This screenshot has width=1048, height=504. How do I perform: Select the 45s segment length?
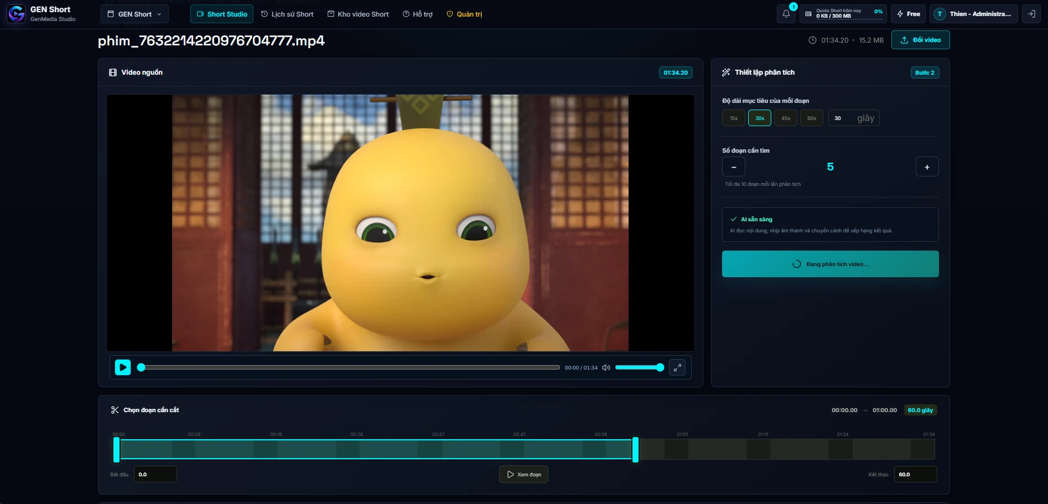(786, 118)
